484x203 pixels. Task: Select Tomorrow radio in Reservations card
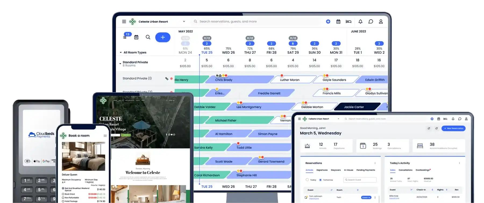coord(320,180)
